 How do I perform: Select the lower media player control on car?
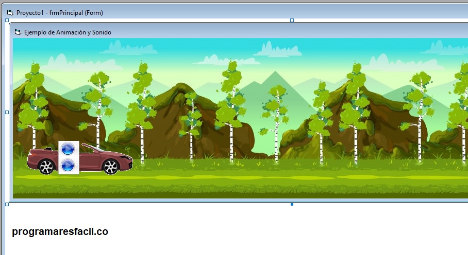(x=68, y=166)
